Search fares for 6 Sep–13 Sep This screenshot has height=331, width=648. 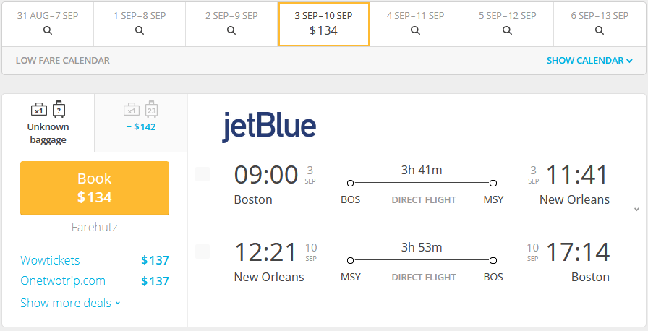pos(600,30)
